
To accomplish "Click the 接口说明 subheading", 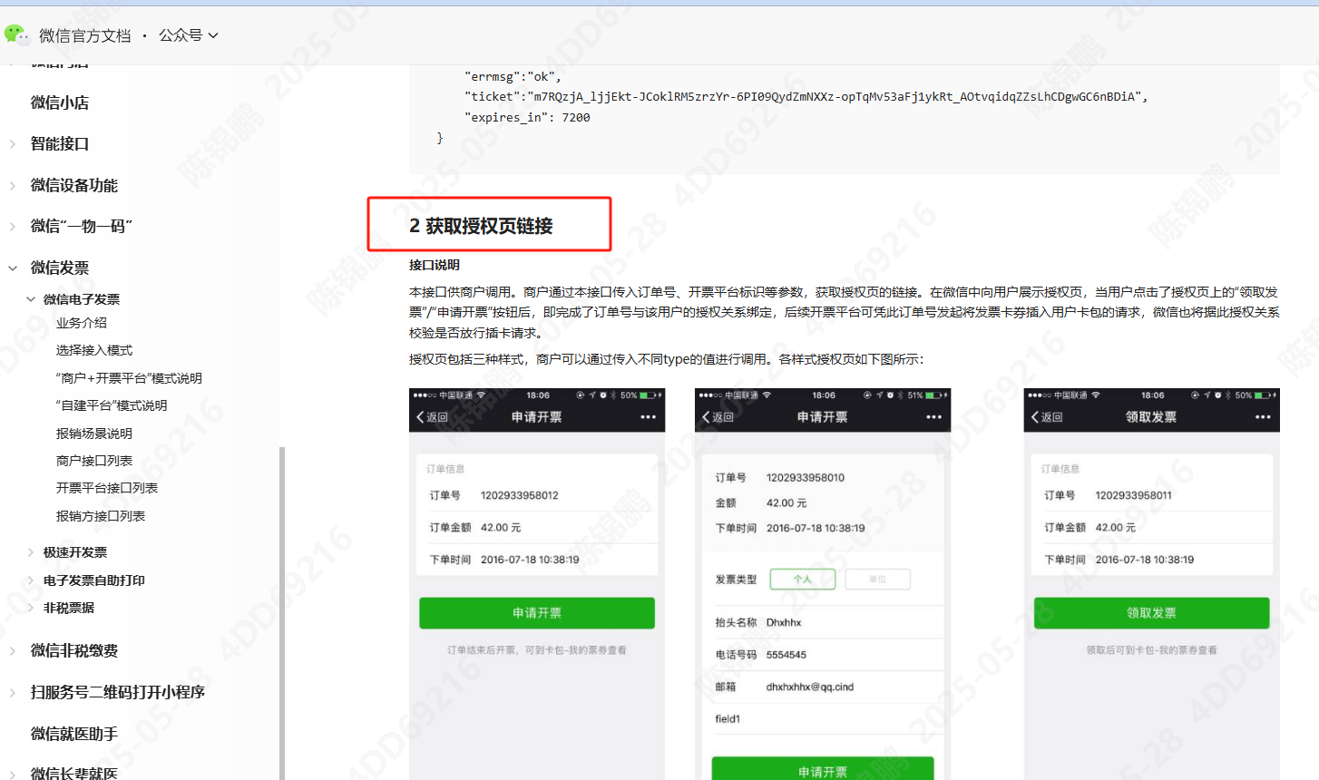I will (435, 265).
